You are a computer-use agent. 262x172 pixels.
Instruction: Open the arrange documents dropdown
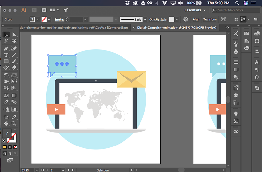pyautogui.click(x=55, y=10)
